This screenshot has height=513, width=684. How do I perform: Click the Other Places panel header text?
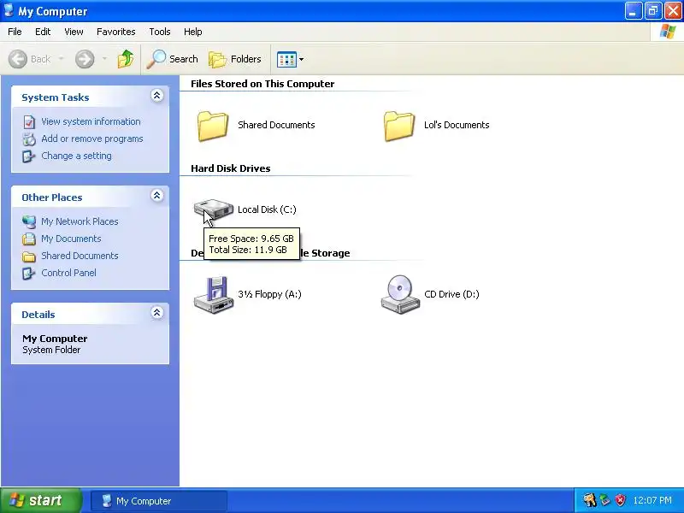pyautogui.click(x=52, y=198)
